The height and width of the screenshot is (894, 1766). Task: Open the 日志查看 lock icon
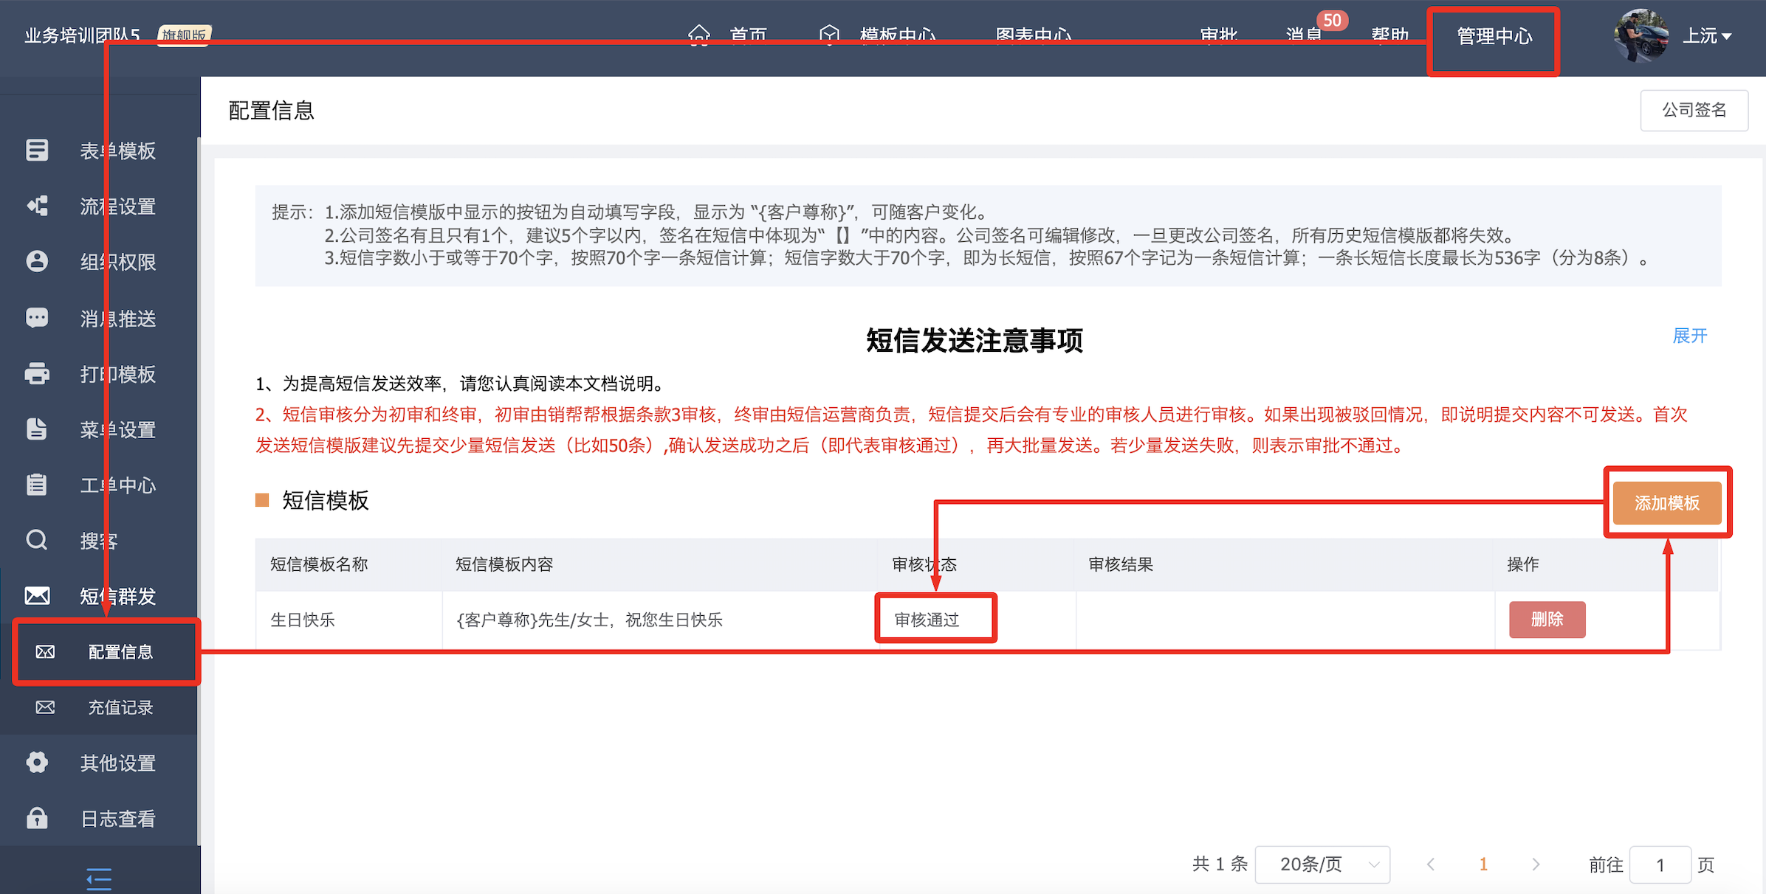pyautogui.click(x=37, y=818)
